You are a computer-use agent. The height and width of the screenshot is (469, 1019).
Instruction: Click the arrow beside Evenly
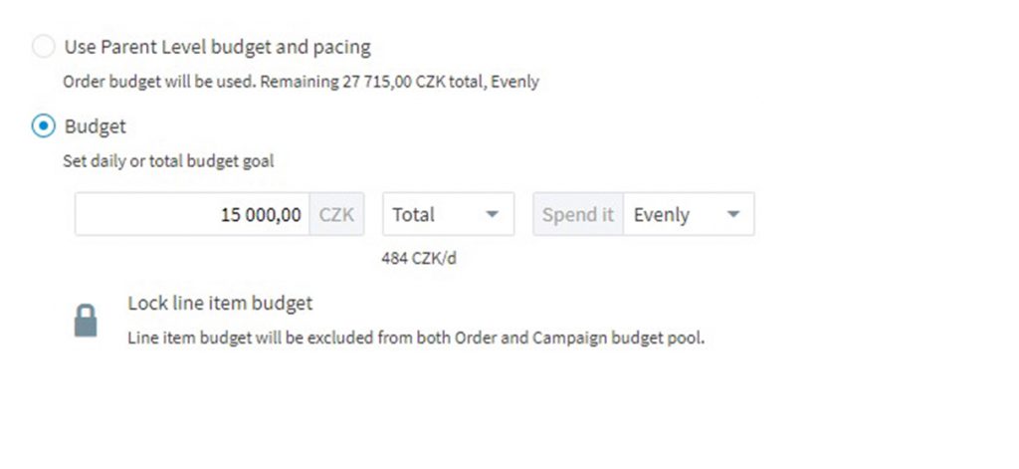(733, 214)
